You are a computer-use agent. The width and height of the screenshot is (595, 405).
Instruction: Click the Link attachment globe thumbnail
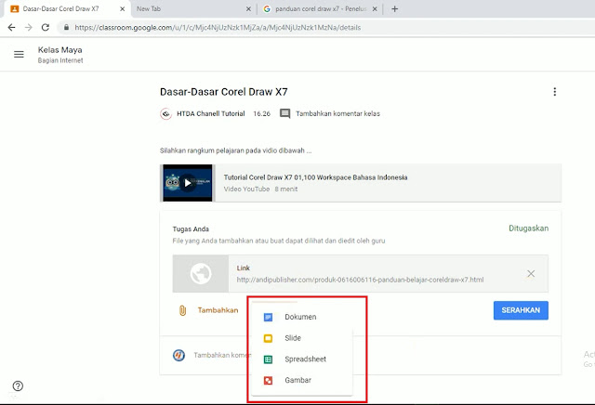click(x=201, y=274)
